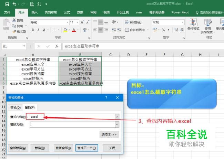Click 合并后居中 merge and center
Viewport: 224px width, 159px height.
135,30
